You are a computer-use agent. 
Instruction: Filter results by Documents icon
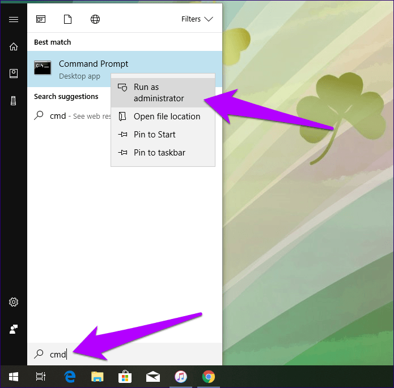[67, 19]
